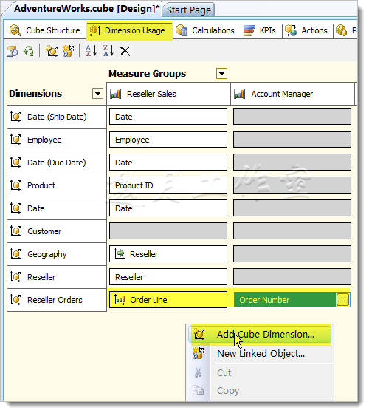Select the Reseller Sales measure group header
The image size is (369, 413).
click(168, 94)
